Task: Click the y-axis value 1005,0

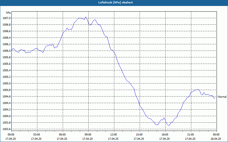Action: [x=7, y=83]
